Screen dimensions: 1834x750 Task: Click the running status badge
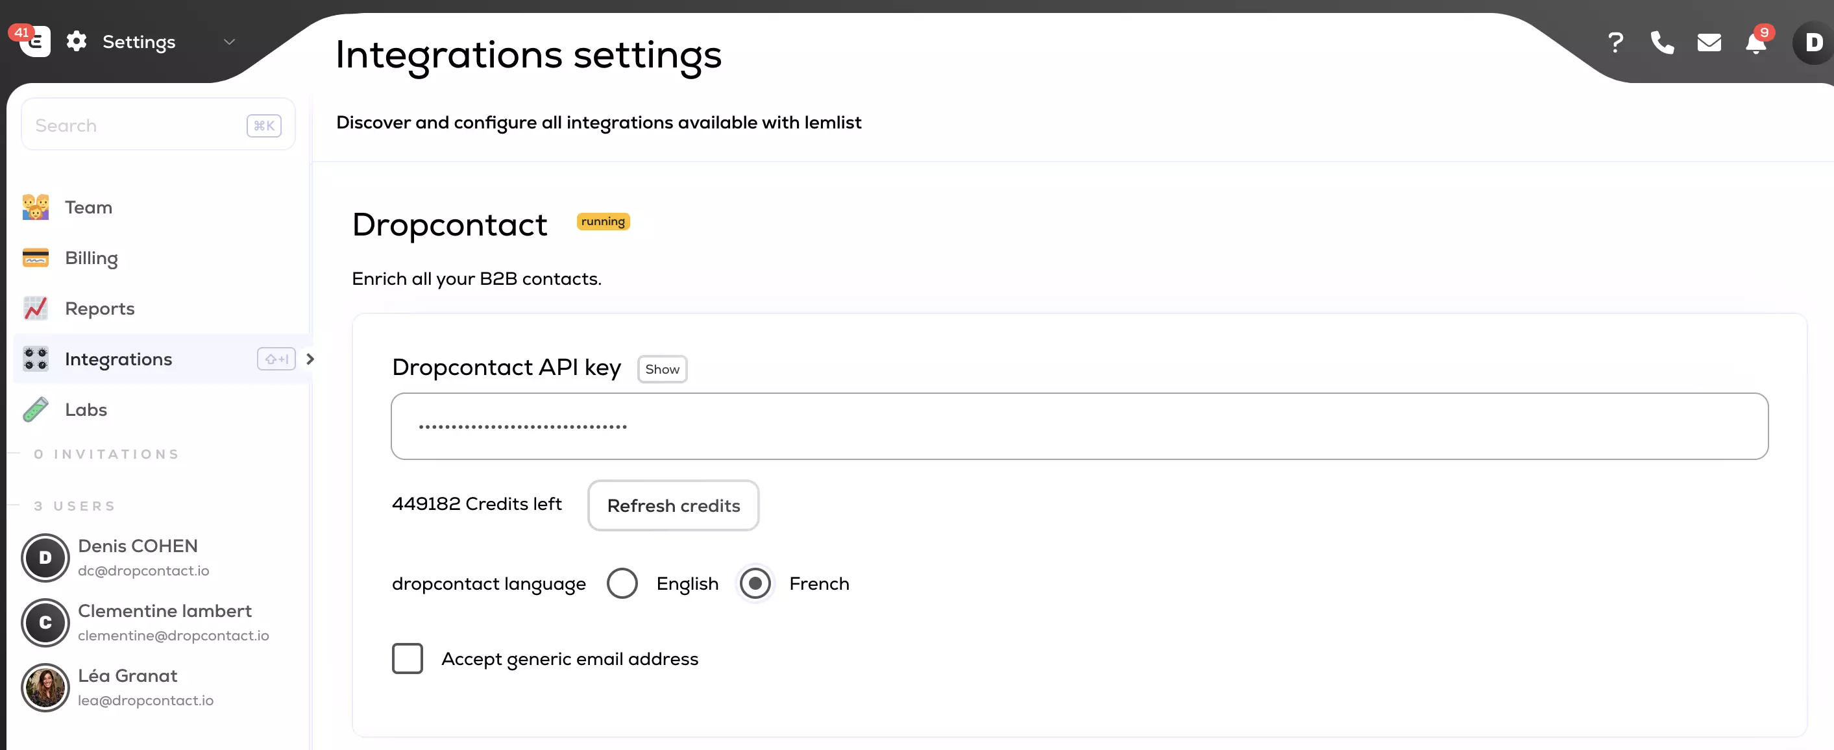602,222
